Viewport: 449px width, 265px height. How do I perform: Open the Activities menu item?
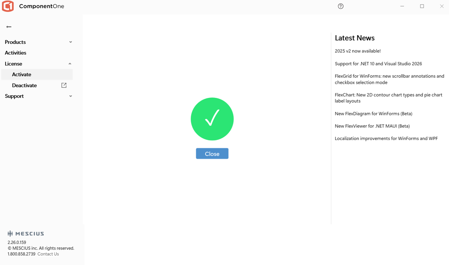[16, 53]
